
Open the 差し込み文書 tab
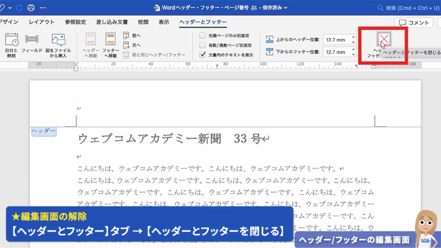[112, 22]
